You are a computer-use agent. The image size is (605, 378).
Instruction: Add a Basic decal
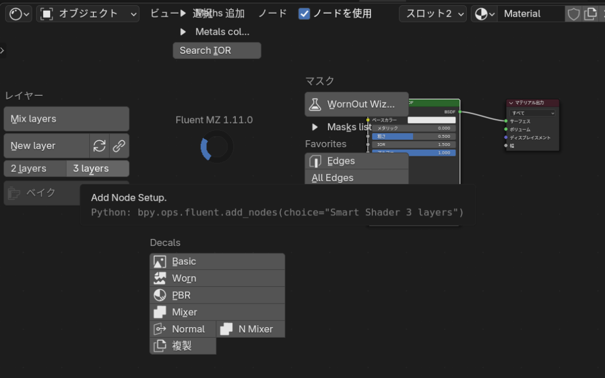[217, 261]
